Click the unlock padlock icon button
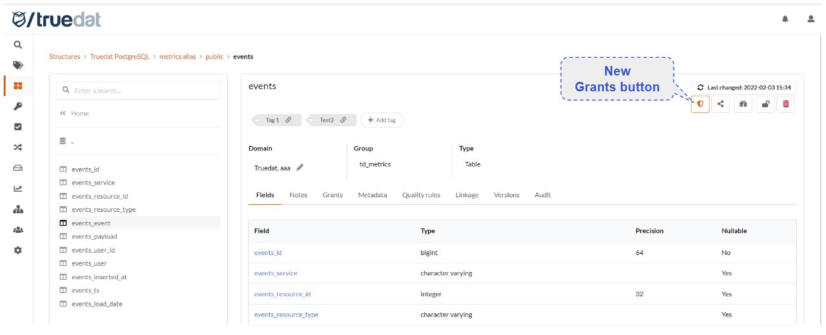This screenshot has height=335, width=826. 765,104
